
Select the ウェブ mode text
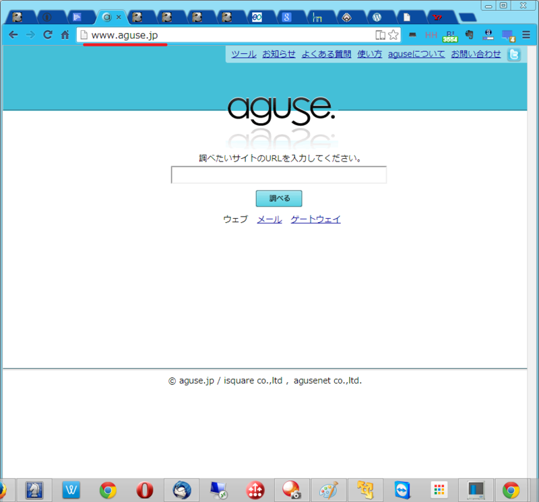point(235,219)
